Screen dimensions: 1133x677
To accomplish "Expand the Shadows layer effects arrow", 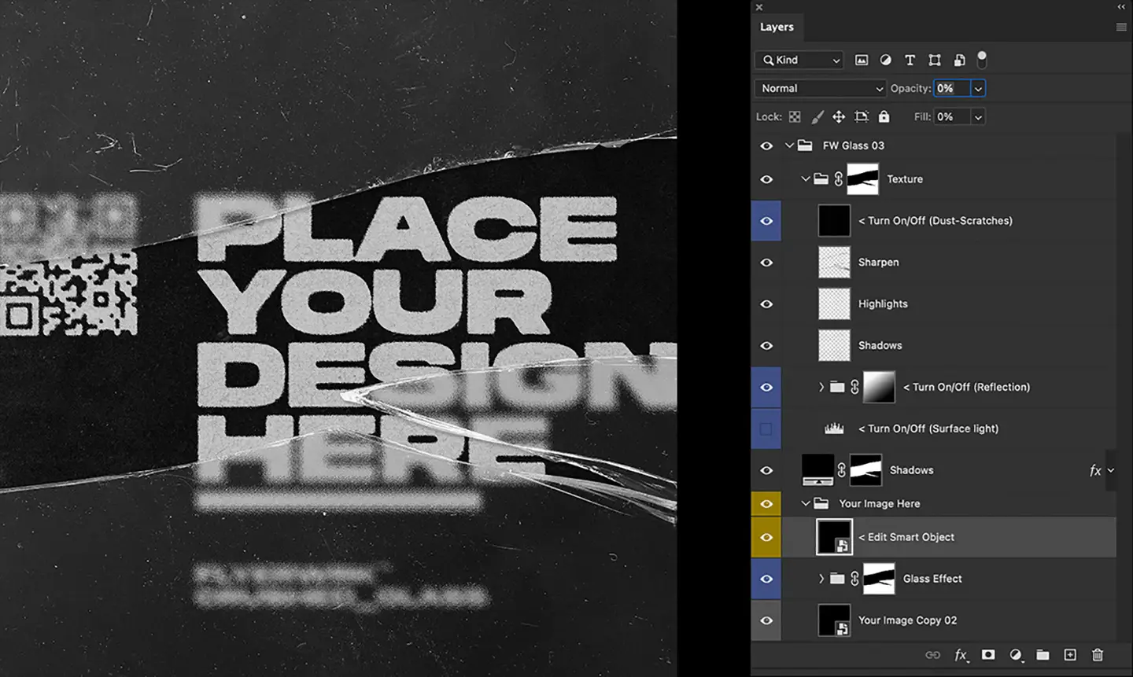I will (1110, 470).
